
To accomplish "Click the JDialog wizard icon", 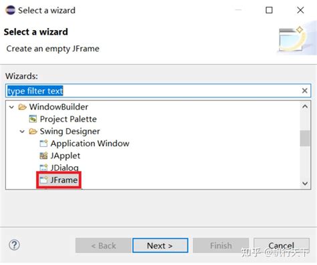I will [43, 168].
